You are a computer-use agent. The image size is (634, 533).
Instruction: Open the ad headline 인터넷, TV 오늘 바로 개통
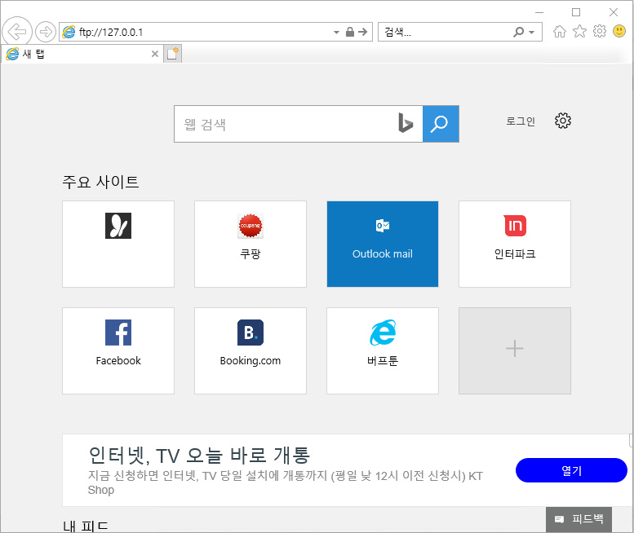[x=199, y=455]
